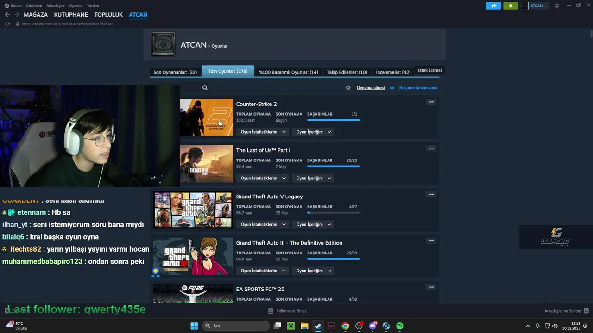Open Google Chrome from the taskbar

tap(345, 326)
